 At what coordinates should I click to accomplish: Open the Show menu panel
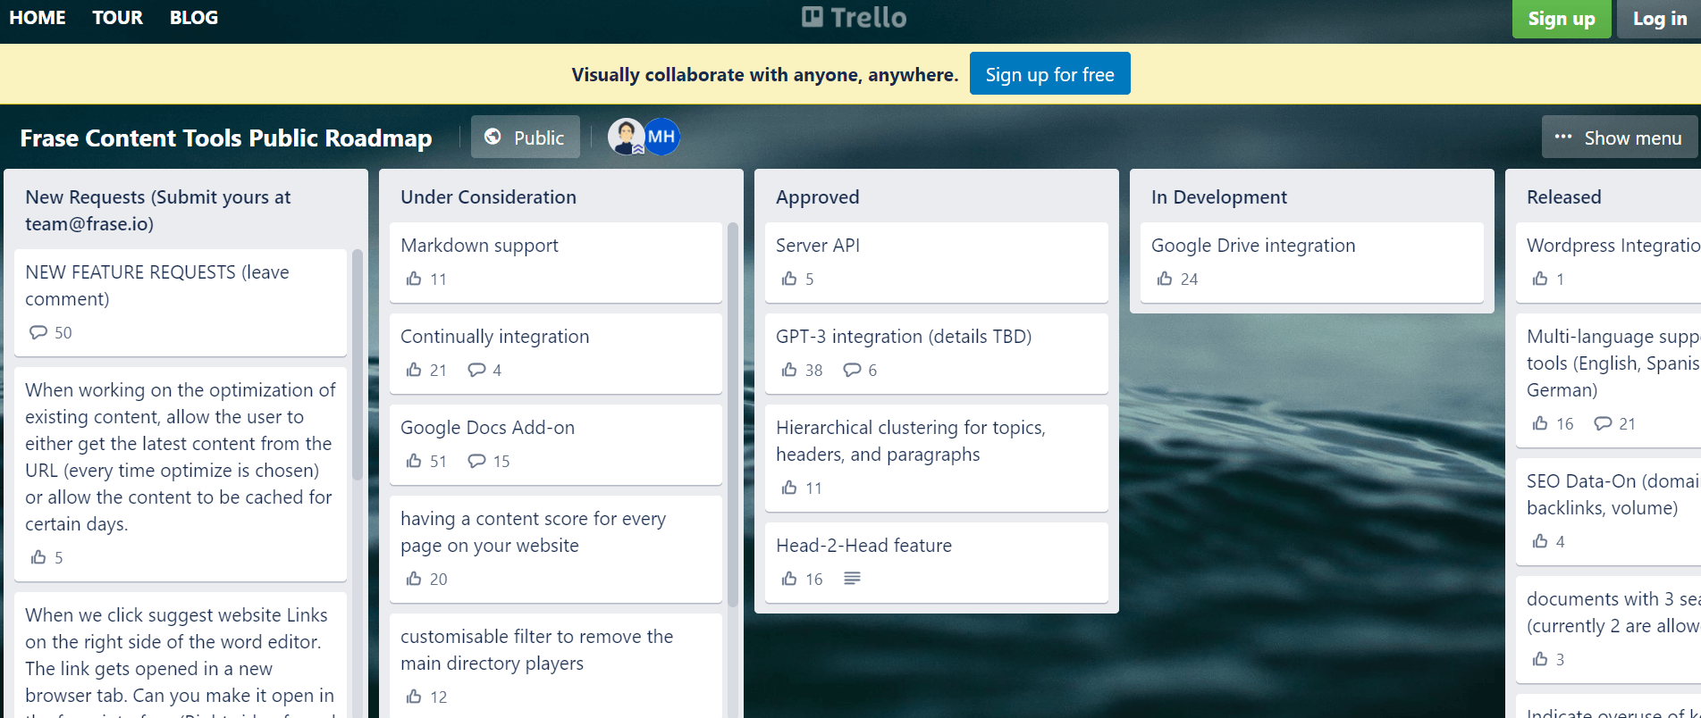point(1619,138)
